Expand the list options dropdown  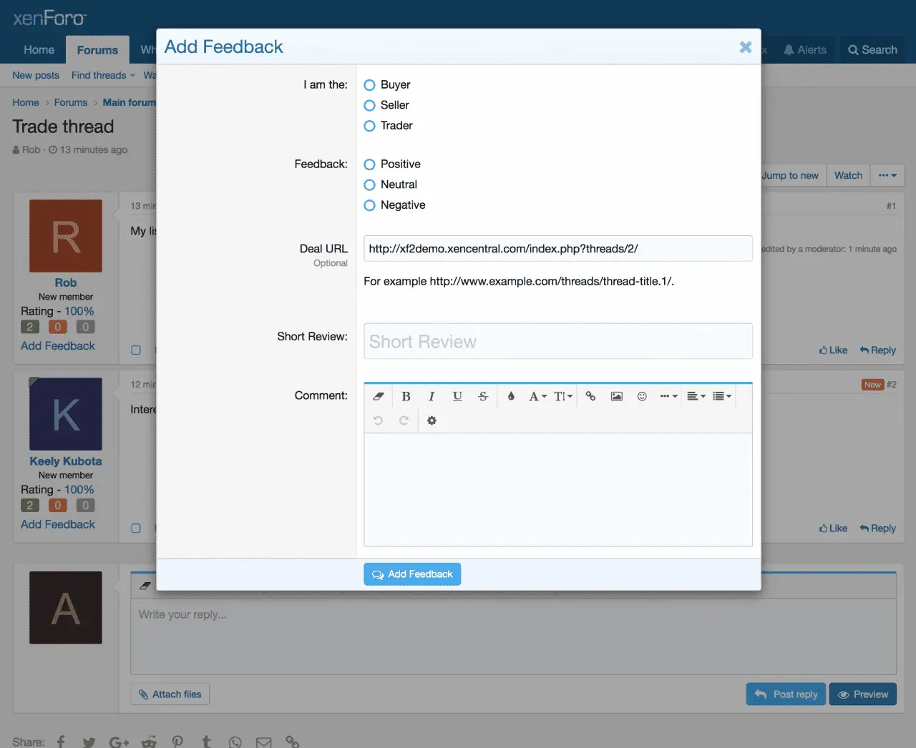(x=721, y=396)
